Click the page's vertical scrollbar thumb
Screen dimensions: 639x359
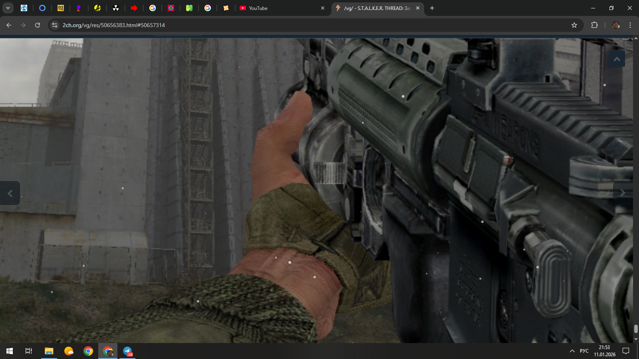[x=636, y=329]
